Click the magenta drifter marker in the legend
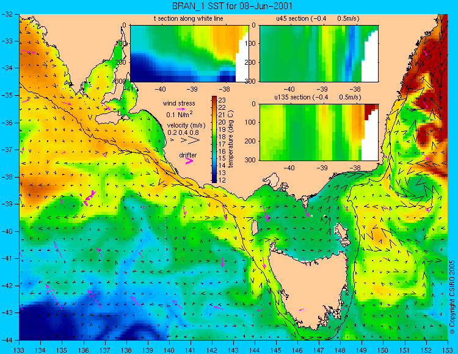458x354 pixels. (x=189, y=161)
